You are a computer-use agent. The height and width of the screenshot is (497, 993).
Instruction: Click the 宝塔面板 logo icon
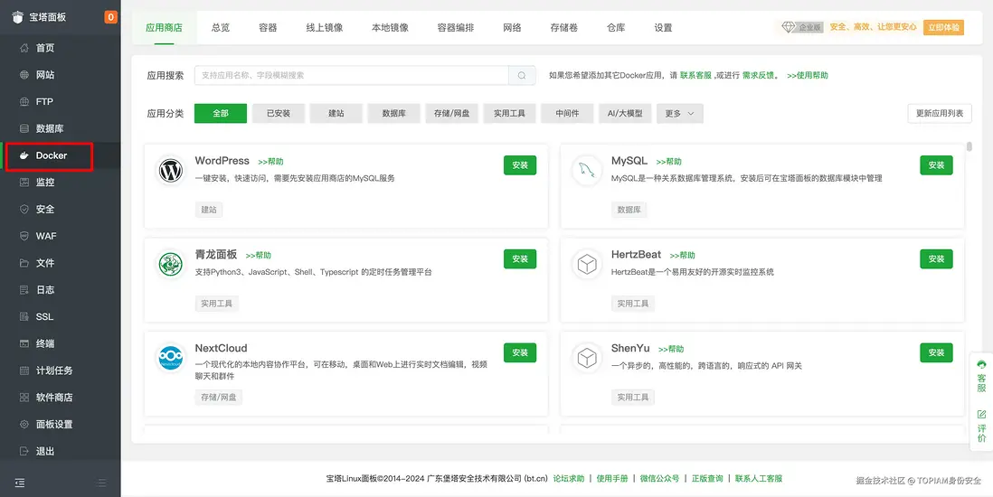point(18,17)
